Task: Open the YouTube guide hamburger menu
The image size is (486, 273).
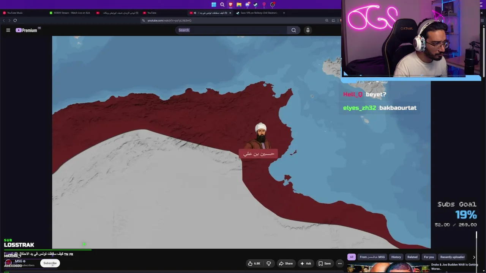Action: pyautogui.click(x=8, y=30)
